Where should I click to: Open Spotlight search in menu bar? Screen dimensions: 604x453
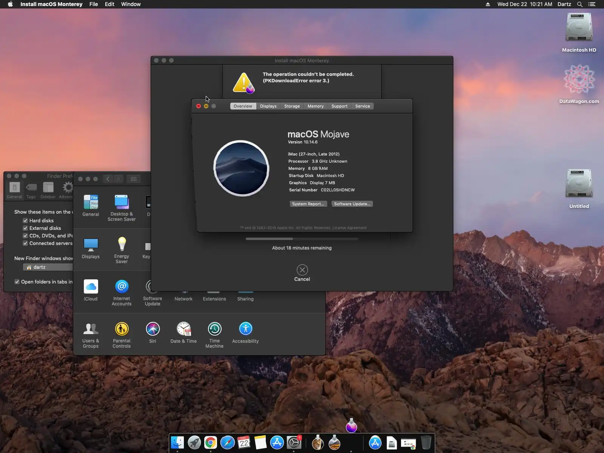pyautogui.click(x=580, y=4)
